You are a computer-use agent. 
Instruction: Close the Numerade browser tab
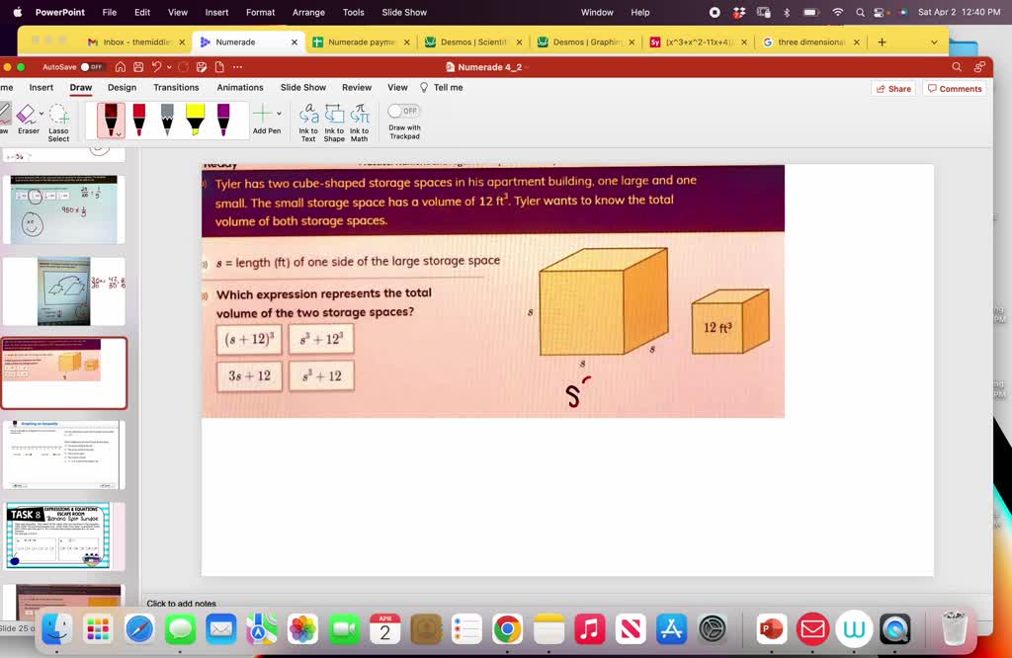pos(295,41)
